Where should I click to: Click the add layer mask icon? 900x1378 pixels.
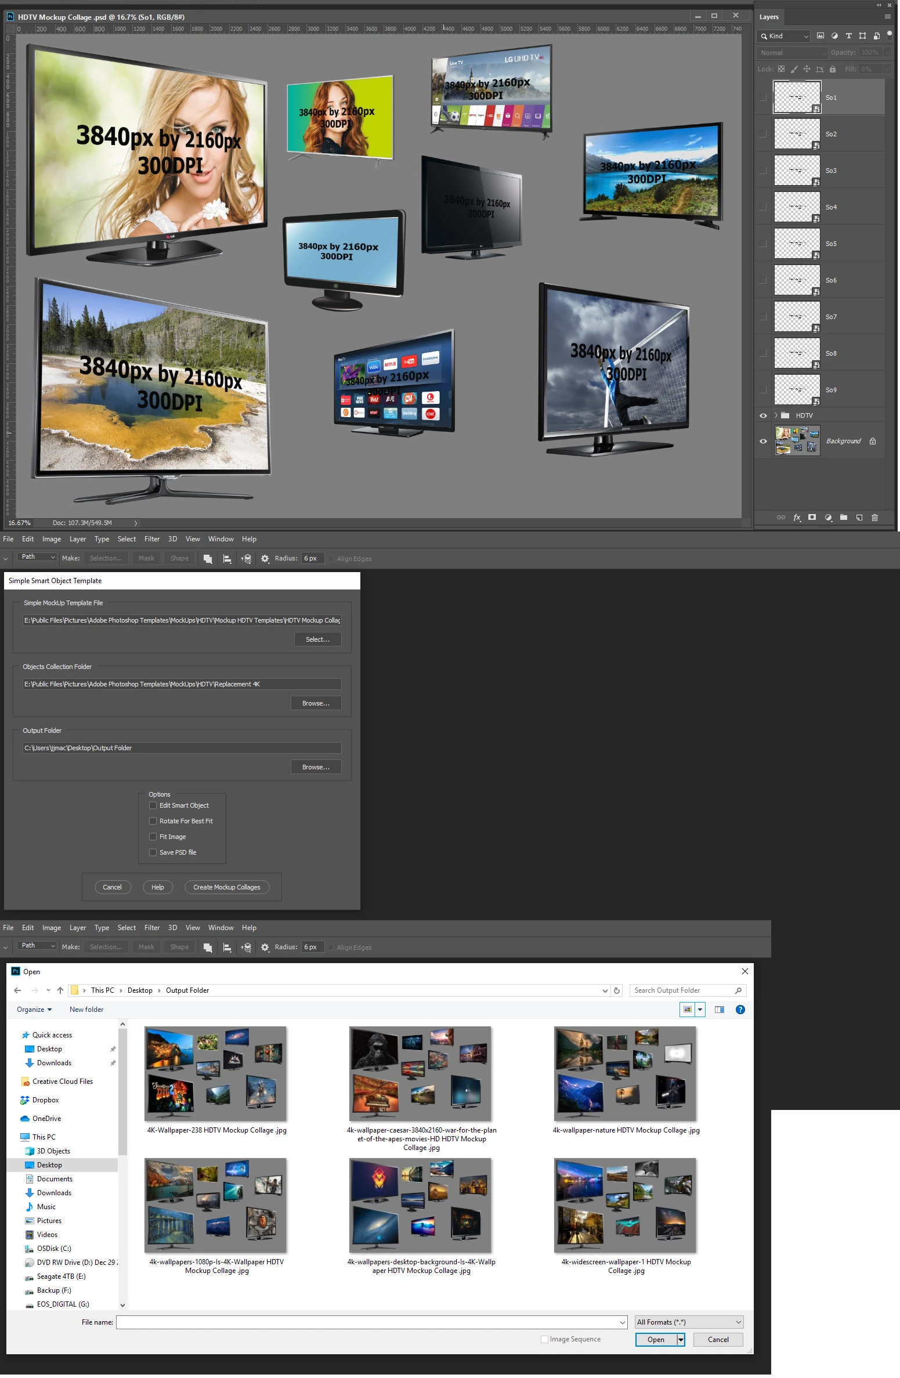pyautogui.click(x=812, y=517)
